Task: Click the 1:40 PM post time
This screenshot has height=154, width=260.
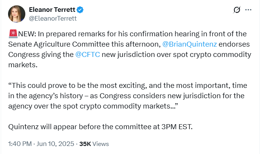Action: (x=20, y=144)
